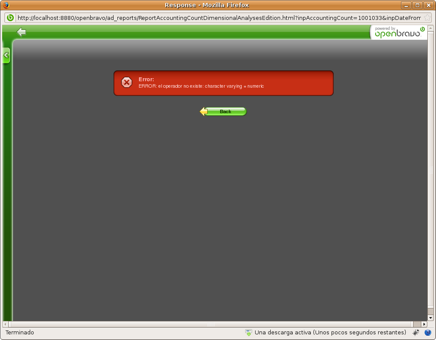Image resolution: width=436 pixels, height=340 pixels.
Task: Click the 'el operador no existe' error message
Action: tap(201, 86)
